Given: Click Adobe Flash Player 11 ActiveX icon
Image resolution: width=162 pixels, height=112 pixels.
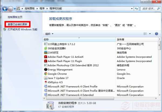Looking at the screenshot, I should coord(46,57).
